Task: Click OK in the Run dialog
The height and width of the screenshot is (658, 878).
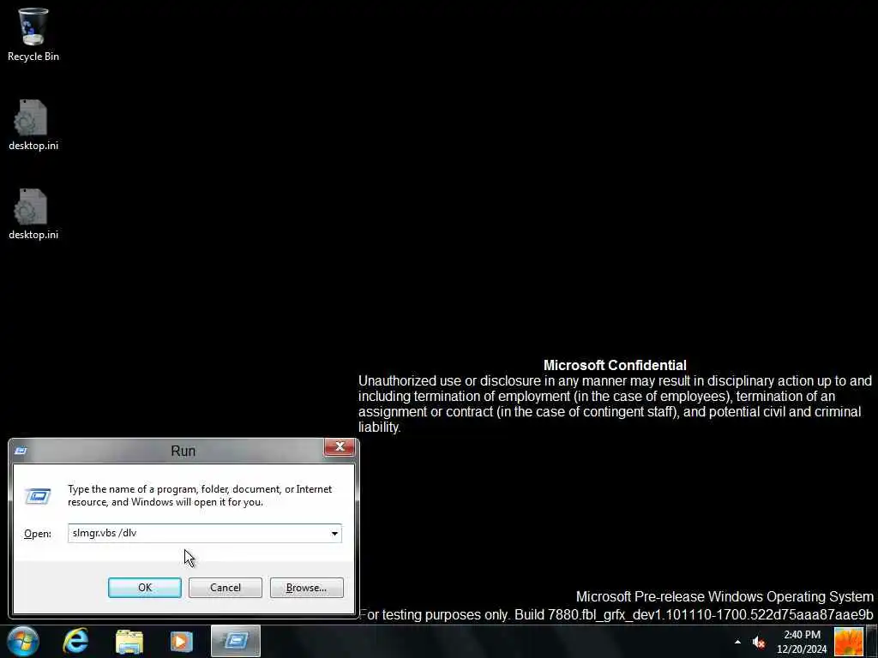Action: pos(144,588)
